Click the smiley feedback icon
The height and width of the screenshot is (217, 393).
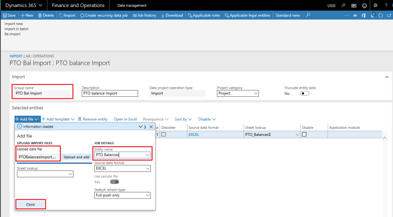[364, 5]
